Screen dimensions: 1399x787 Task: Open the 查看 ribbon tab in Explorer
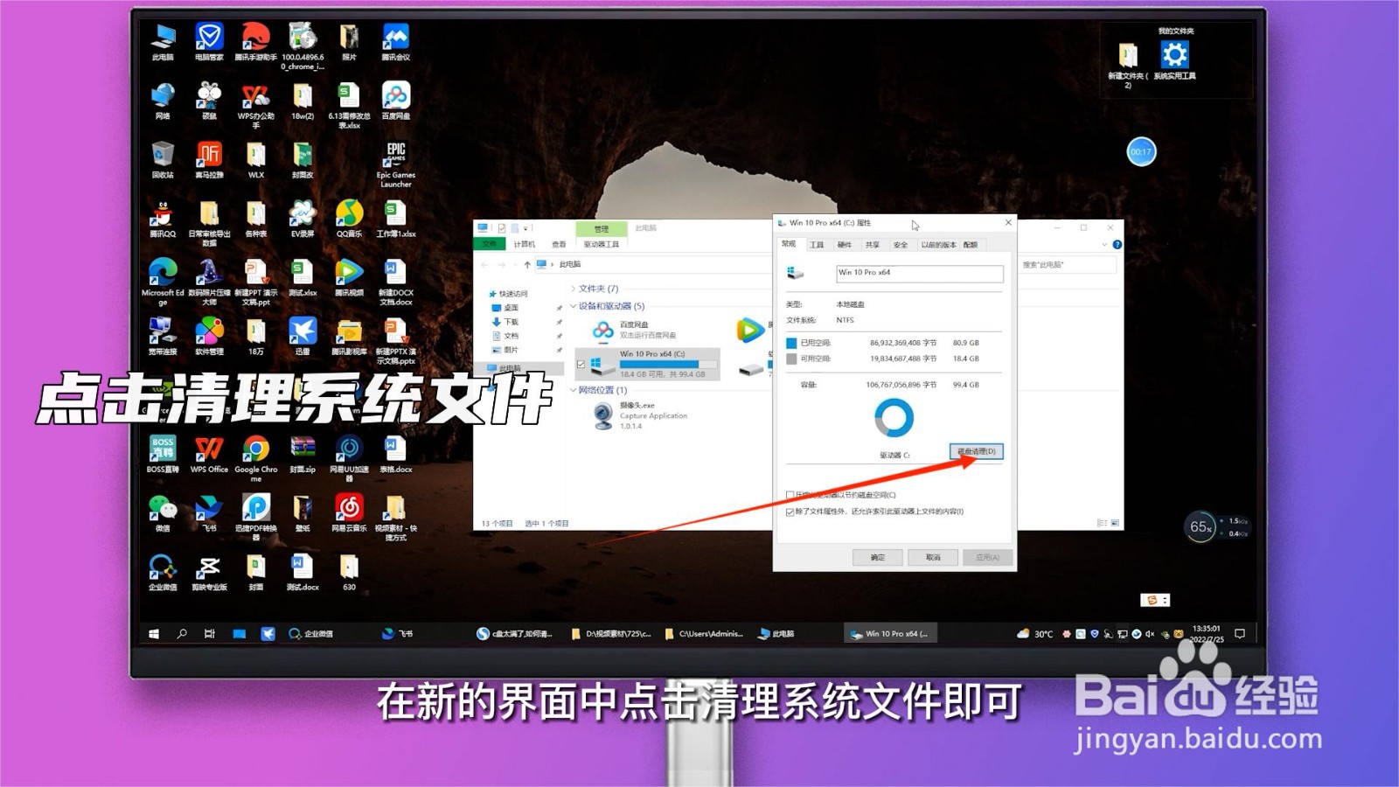559,244
